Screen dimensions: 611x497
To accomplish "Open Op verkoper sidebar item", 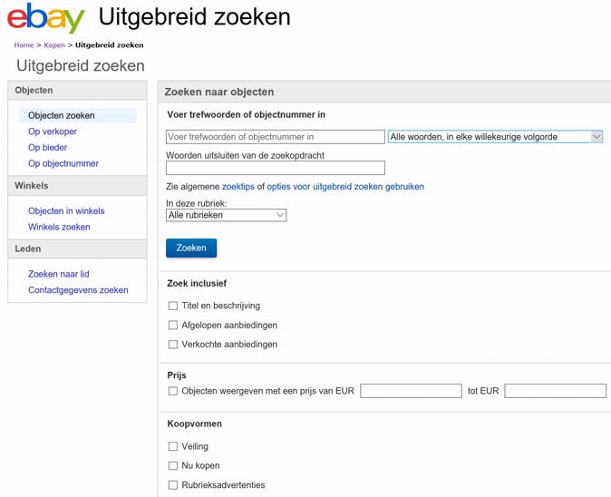I will 53,132.
